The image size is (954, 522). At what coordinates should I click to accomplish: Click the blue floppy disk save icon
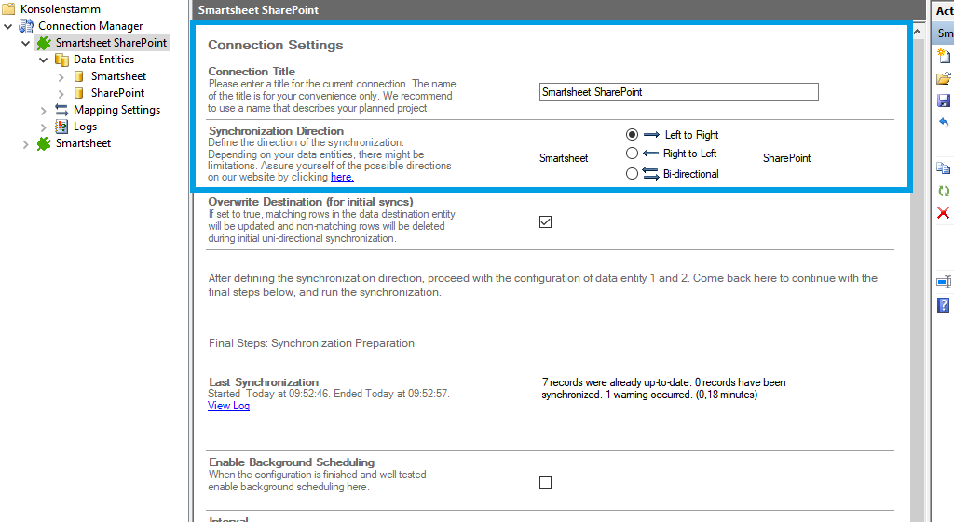944,100
